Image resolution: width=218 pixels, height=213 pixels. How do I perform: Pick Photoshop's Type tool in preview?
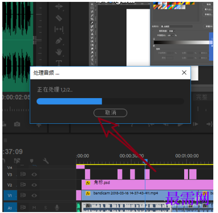(x=92, y=60)
